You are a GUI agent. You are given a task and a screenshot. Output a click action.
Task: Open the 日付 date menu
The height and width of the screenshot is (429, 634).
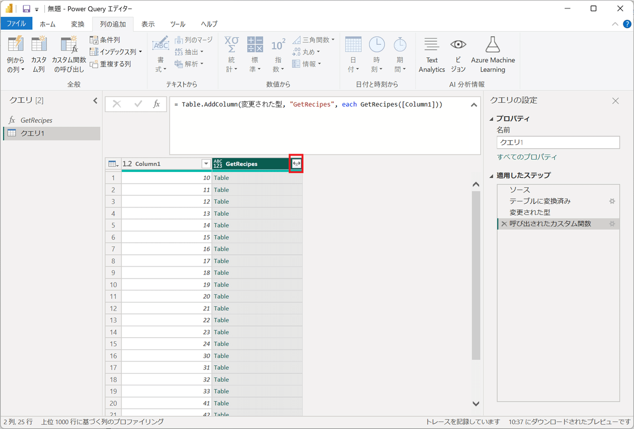pyautogui.click(x=353, y=54)
